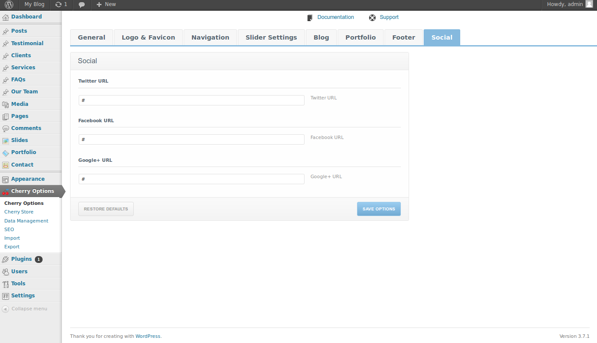The width and height of the screenshot is (597, 343).
Task: Open the updates icon in admin bar
Action: click(x=58, y=5)
